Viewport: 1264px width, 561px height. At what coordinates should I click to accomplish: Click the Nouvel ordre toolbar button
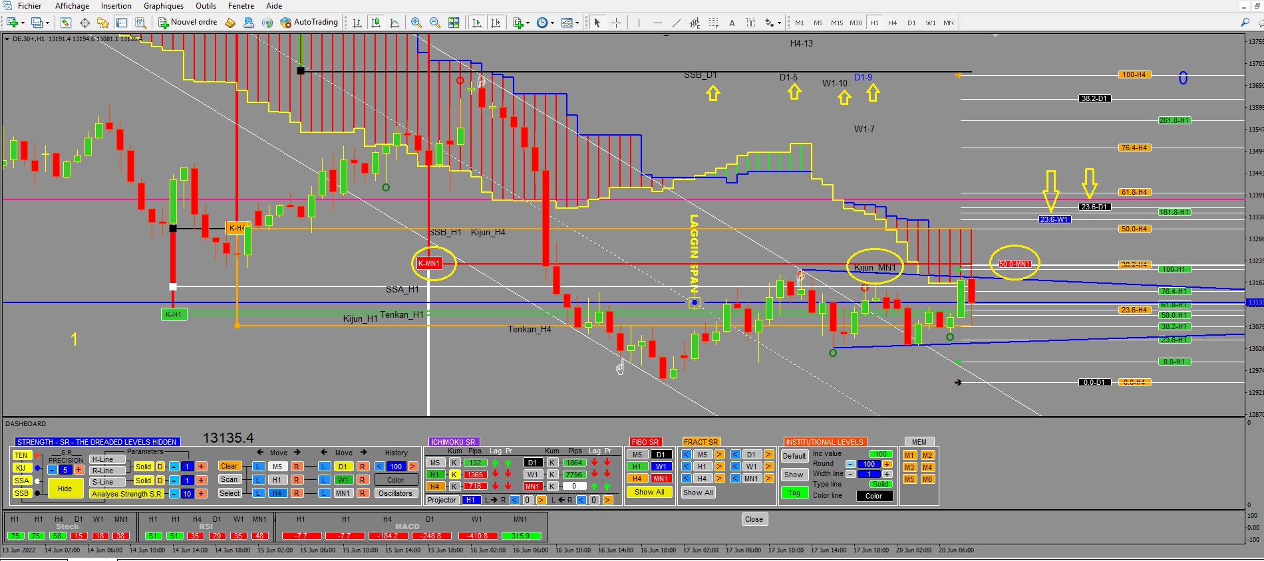188,22
